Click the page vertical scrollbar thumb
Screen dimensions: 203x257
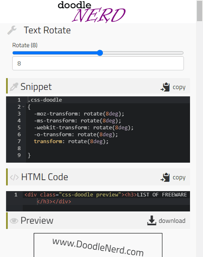(x=199, y=11)
